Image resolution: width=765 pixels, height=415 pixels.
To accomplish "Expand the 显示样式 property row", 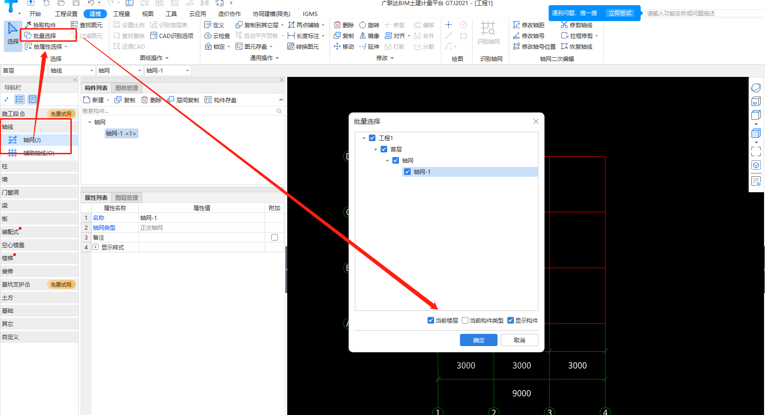I will pos(95,247).
